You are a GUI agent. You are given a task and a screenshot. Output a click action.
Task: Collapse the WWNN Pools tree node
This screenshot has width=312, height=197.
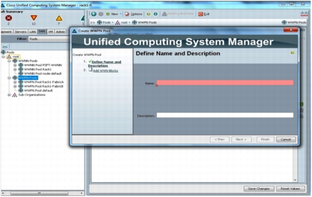click(x=9, y=61)
